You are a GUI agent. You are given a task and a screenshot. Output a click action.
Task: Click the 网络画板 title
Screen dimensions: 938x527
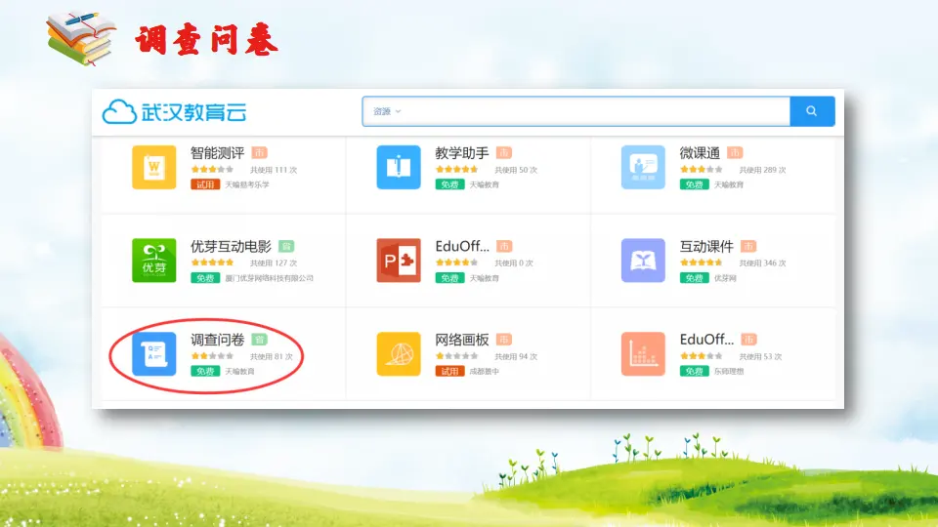pyautogui.click(x=462, y=340)
